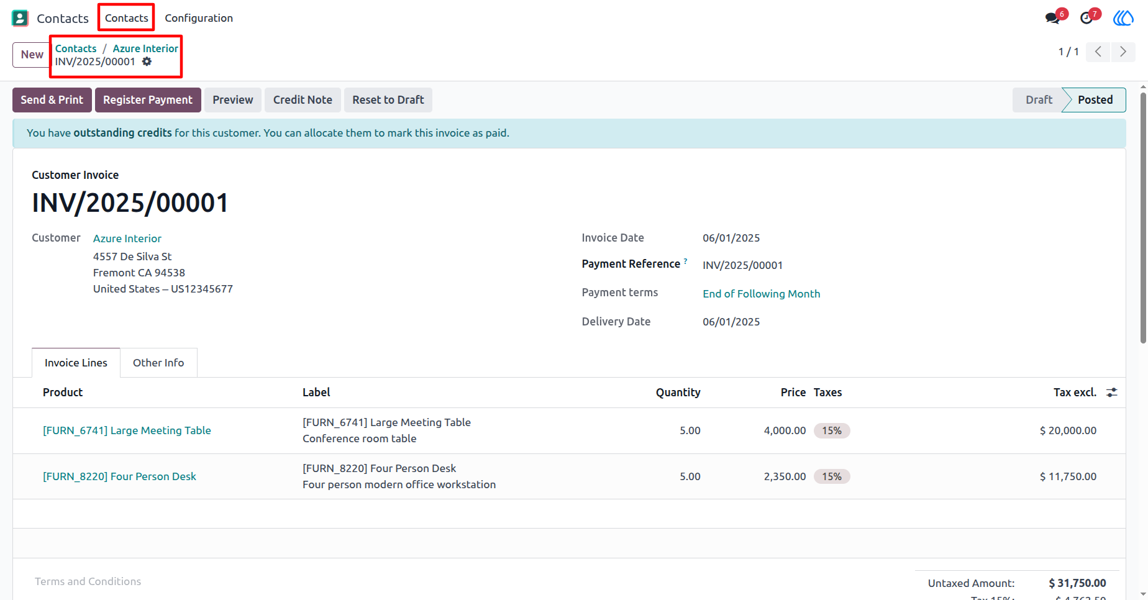1148x600 pixels.
Task: Select the Draft status stage
Action: coord(1039,100)
